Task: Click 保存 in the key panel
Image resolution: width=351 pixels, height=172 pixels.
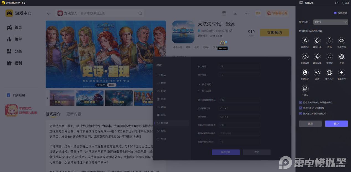Action: [336, 124]
